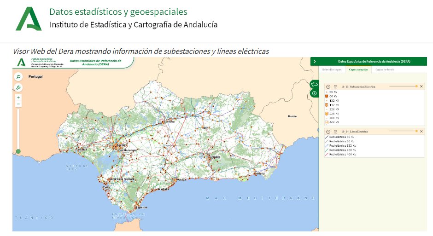Click the Red eléctrica 400 Kv red line symbol

click(327, 155)
